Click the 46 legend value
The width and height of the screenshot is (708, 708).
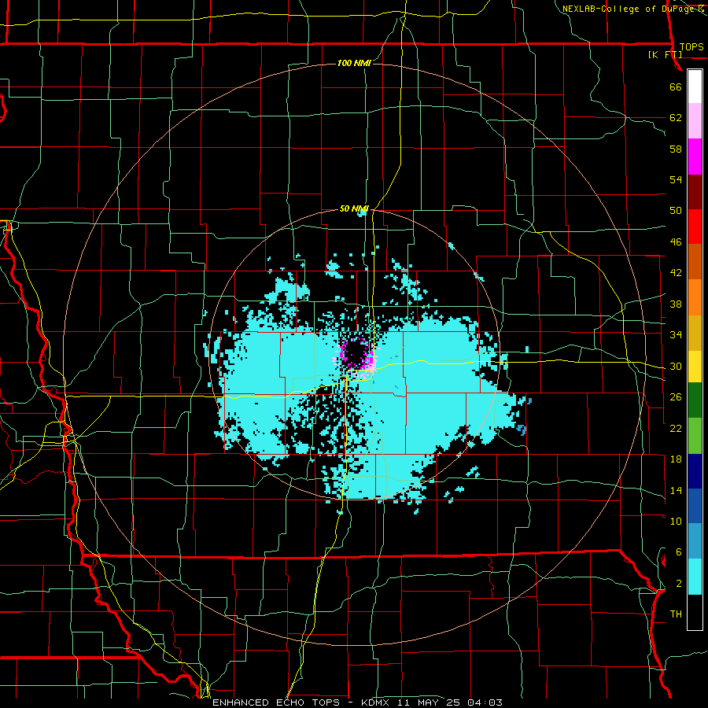[x=676, y=242]
